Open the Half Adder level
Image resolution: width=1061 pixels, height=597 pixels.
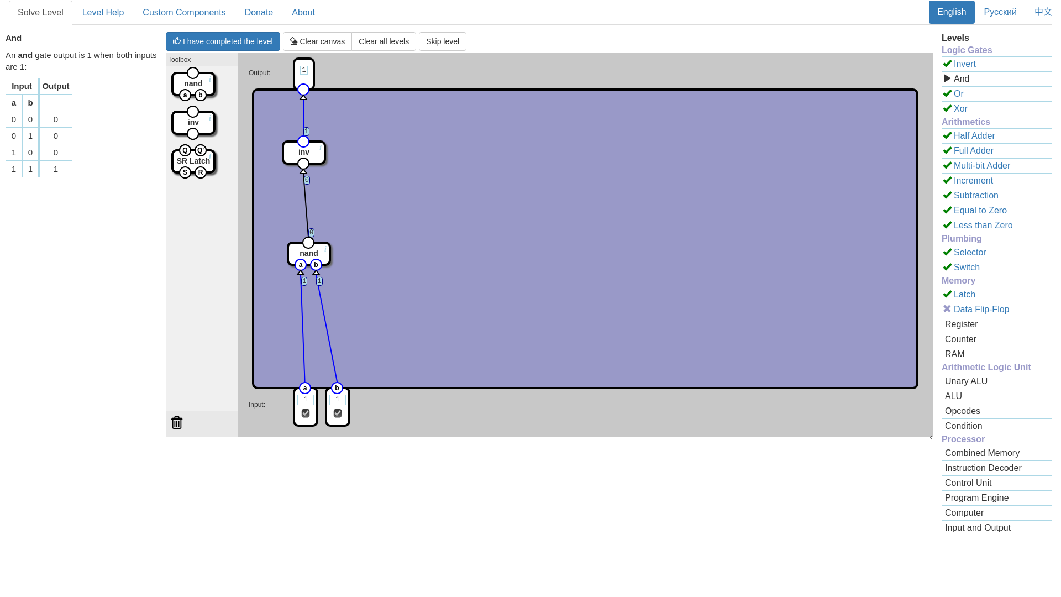point(974,136)
